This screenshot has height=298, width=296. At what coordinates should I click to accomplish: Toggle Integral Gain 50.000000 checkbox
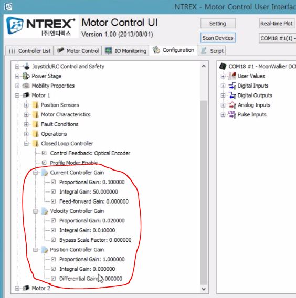[x=54, y=191]
